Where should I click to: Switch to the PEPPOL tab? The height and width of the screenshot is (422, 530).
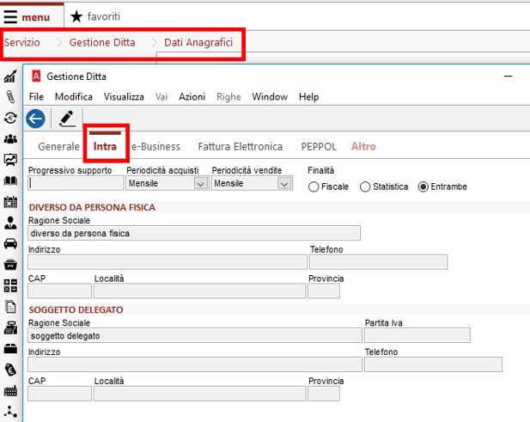[x=319, y=146]
